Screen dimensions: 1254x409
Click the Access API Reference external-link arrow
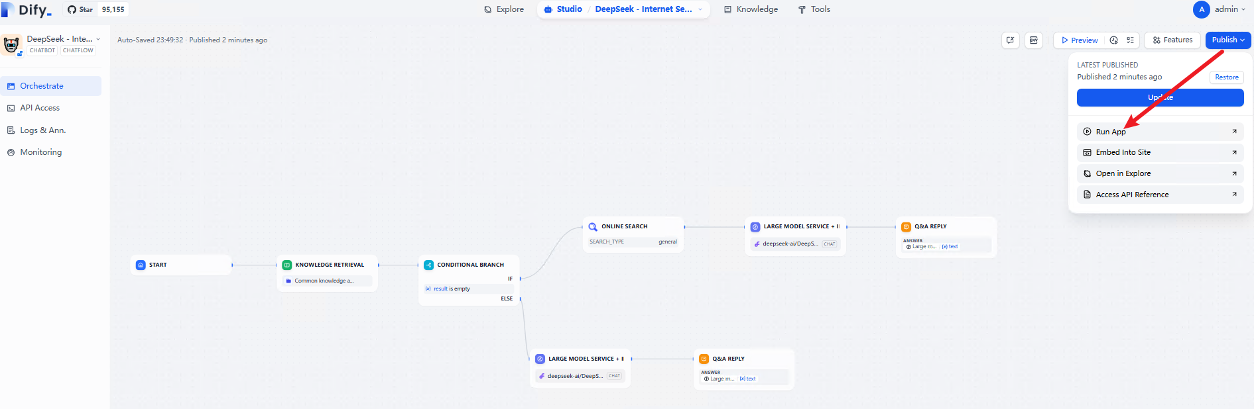click(1234, 195)
